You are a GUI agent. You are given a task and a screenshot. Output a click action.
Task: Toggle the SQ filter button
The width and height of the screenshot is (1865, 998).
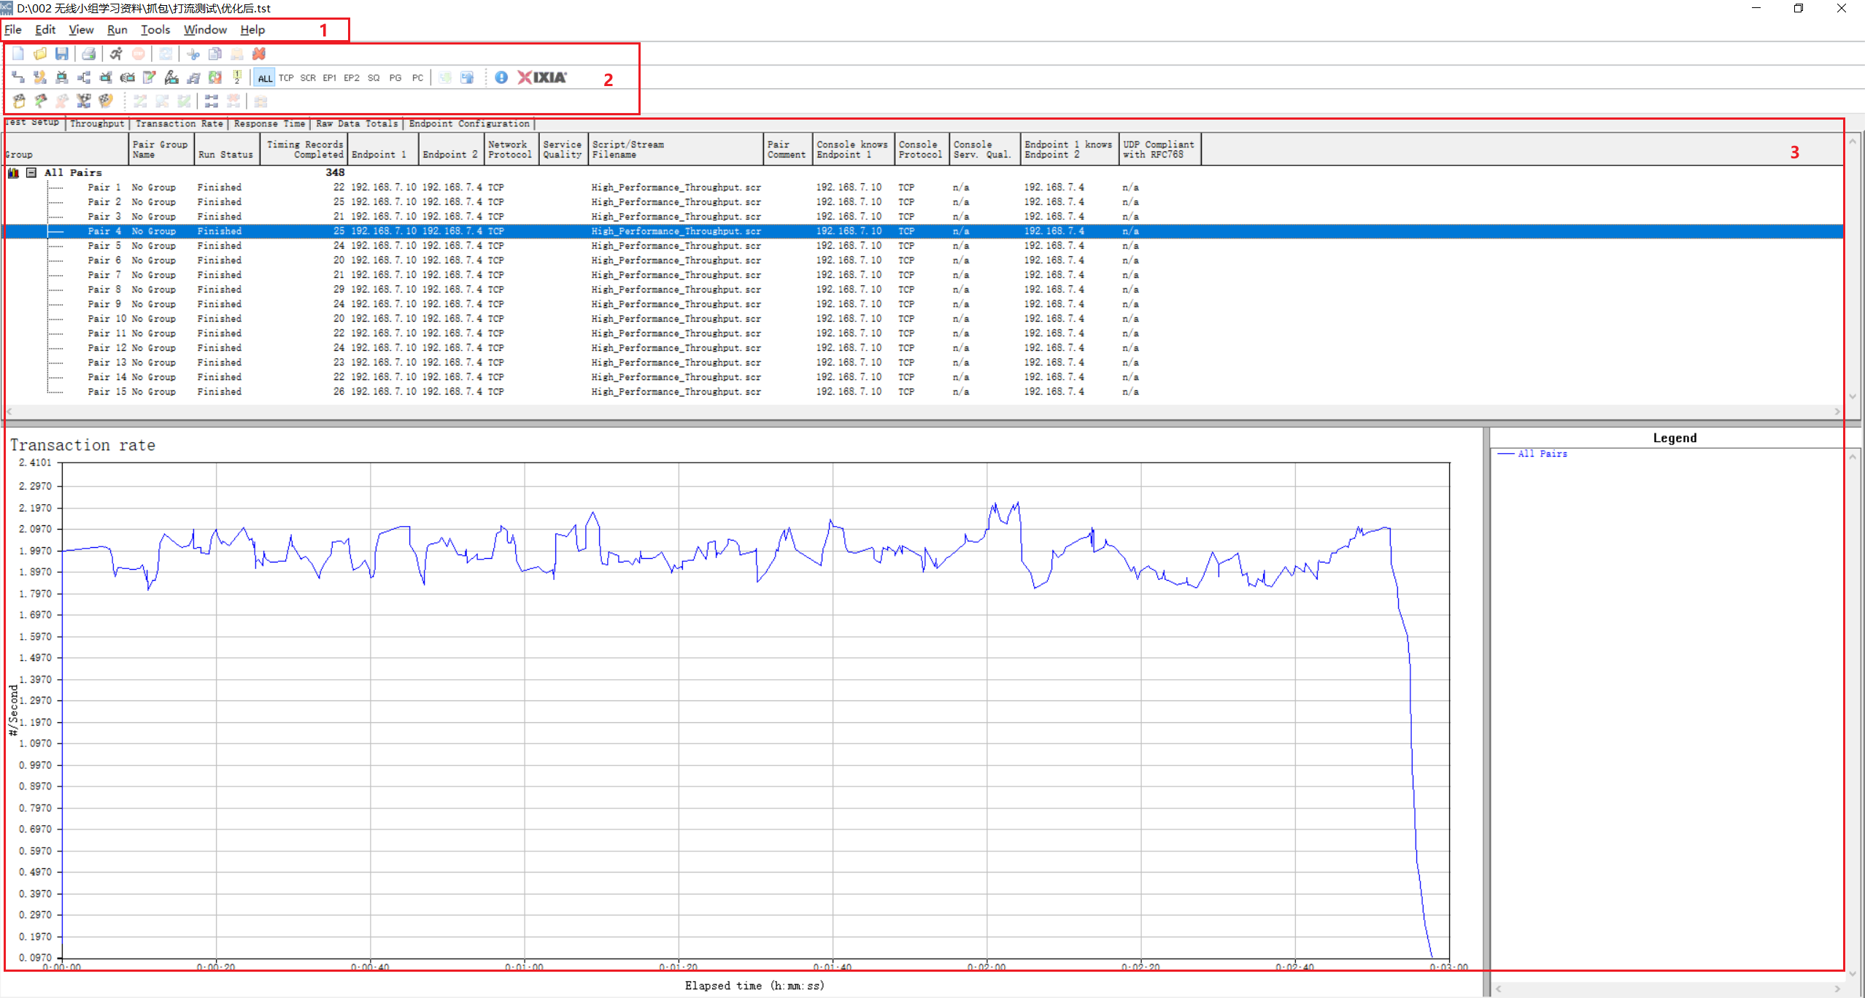point(374,78)
